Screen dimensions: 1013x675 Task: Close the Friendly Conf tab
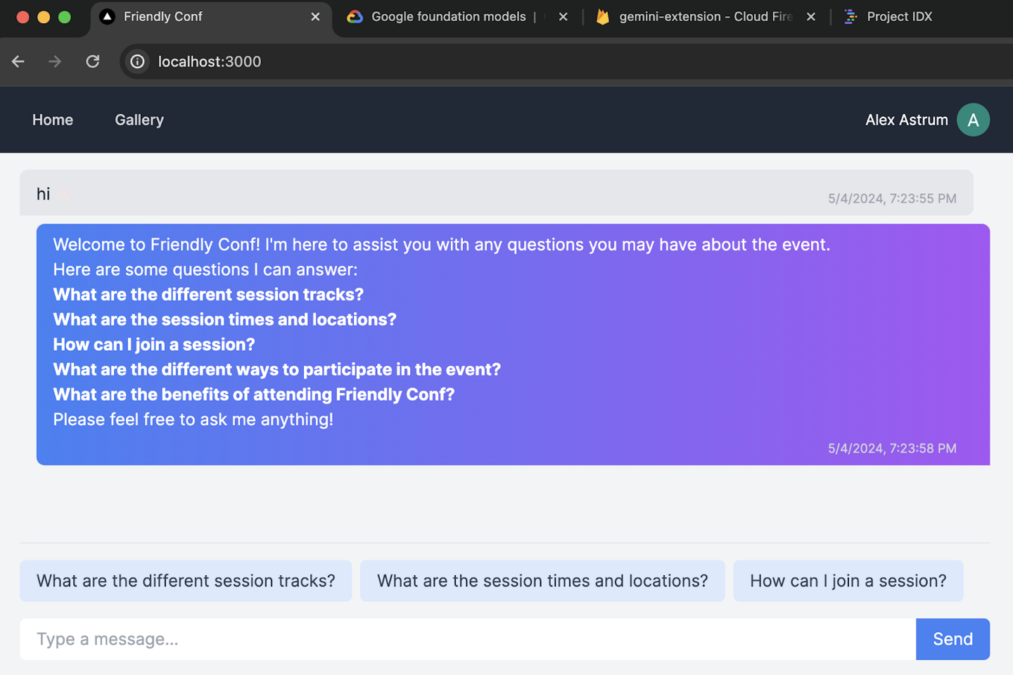pos(315,17)
